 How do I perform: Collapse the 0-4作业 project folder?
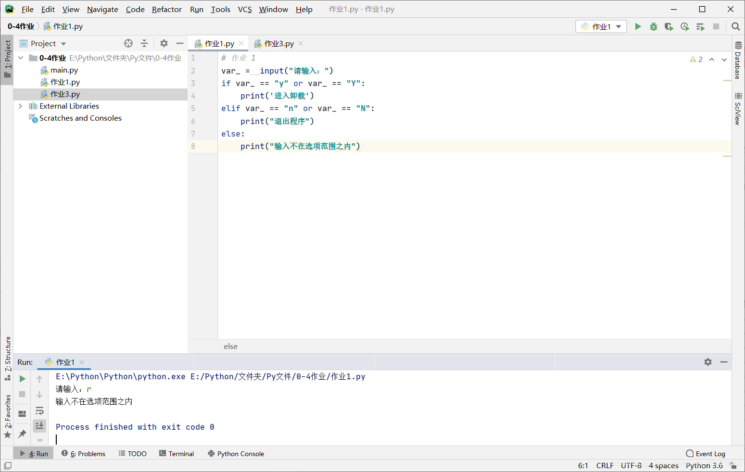point(21,58)
